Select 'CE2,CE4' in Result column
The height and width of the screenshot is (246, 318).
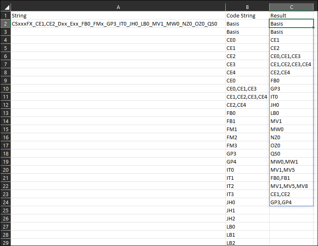point(291,73)
